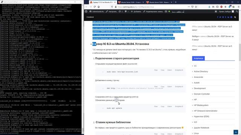Click Raw on the 'sudo nano' code block
The image size is (241, 135).
(156, 70)
